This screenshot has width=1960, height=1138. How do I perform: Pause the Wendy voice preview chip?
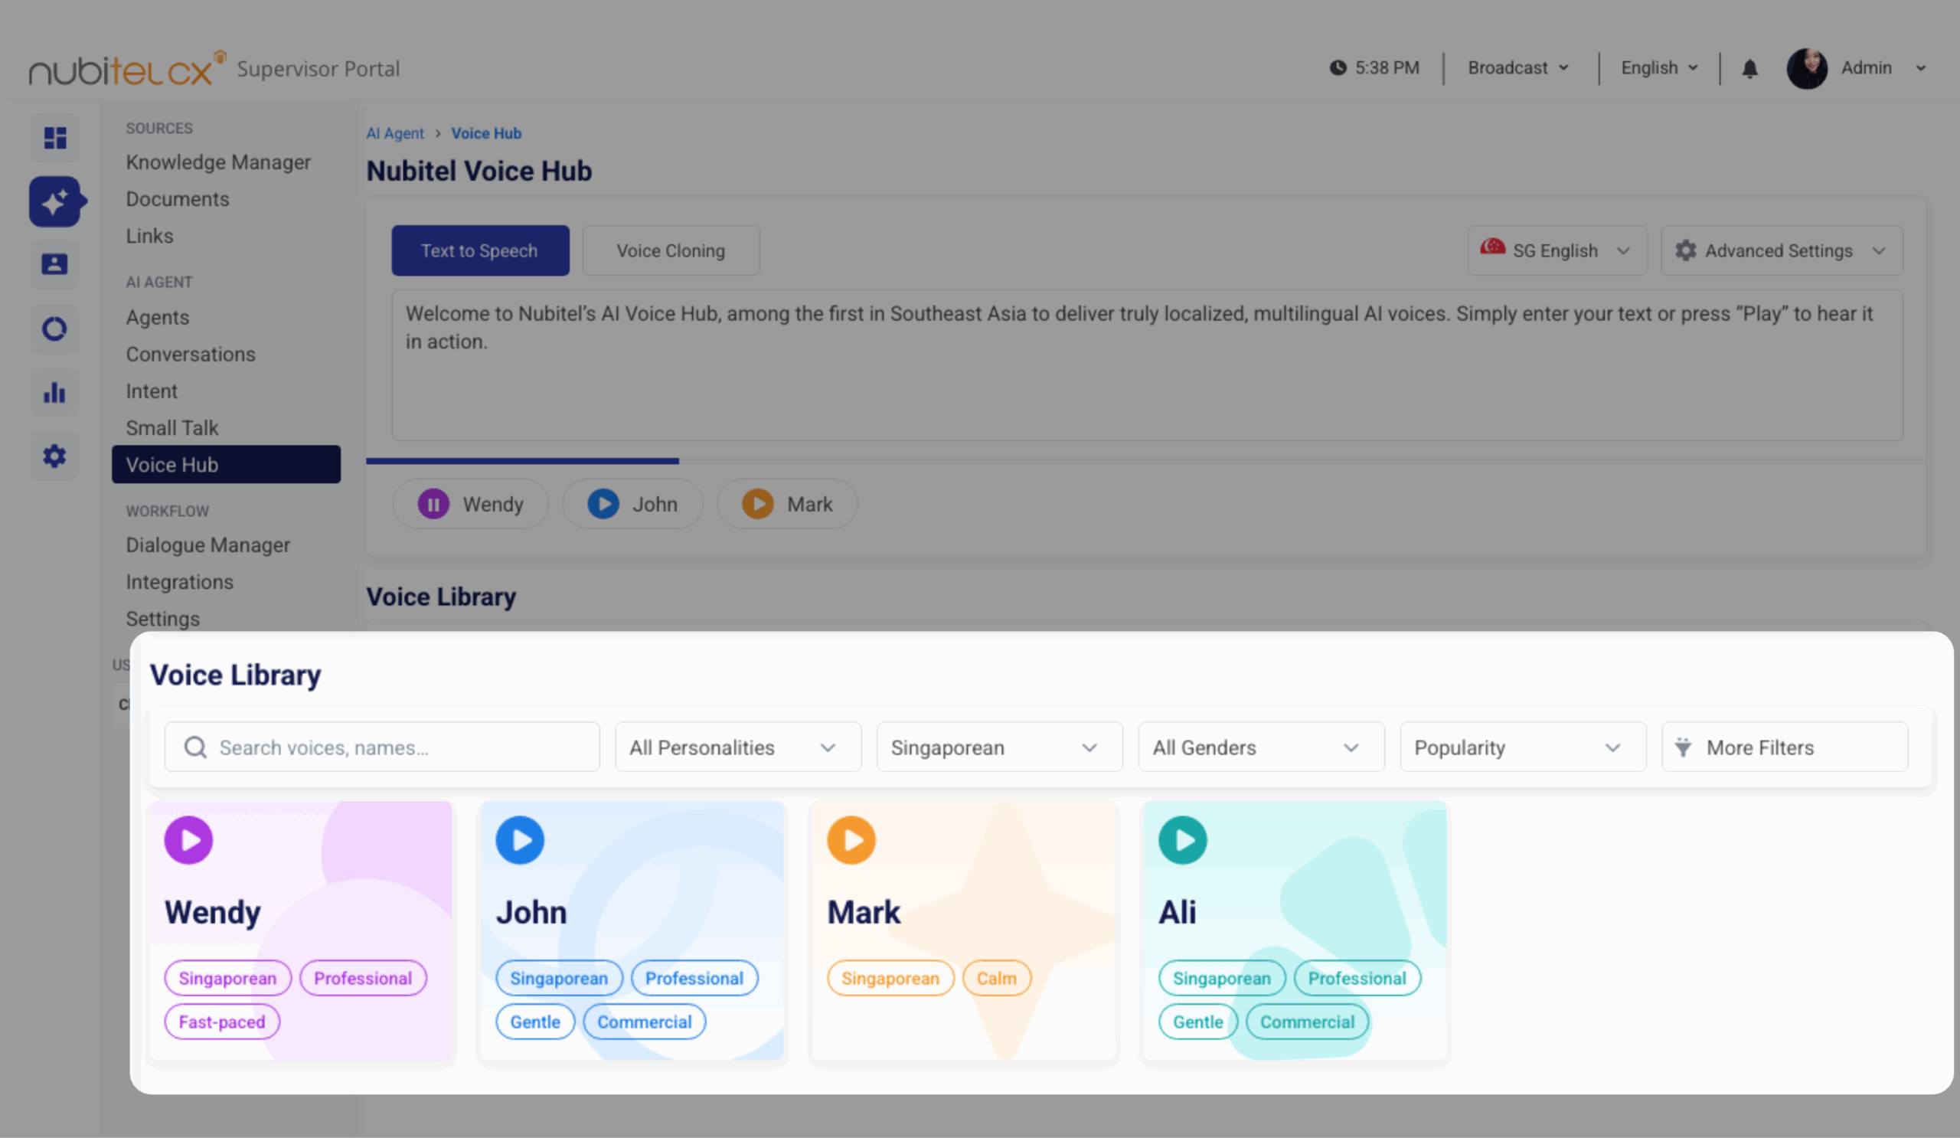433,504
